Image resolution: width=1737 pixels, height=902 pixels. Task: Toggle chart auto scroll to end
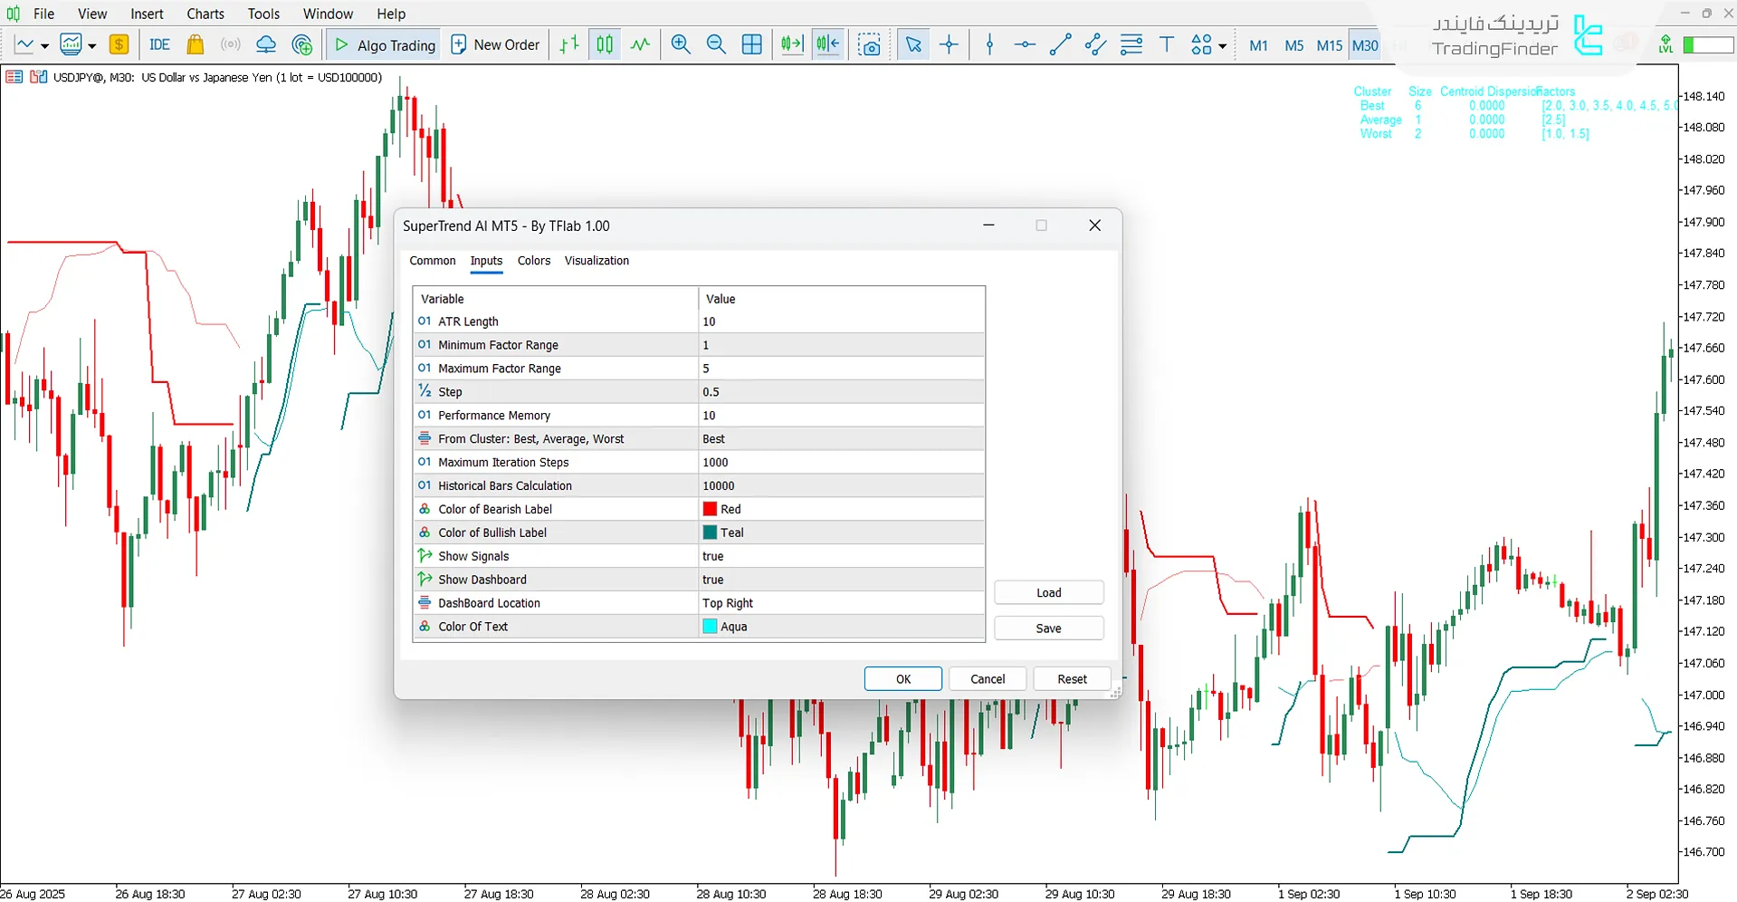point(792,44)
